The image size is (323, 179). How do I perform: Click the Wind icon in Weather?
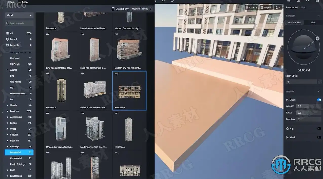tap(288, 137)
